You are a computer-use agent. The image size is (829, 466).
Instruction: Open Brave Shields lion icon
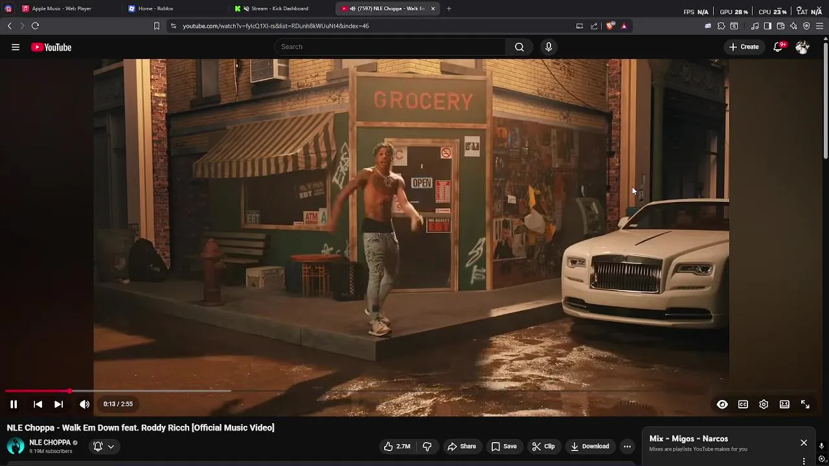tap(609, 26)
